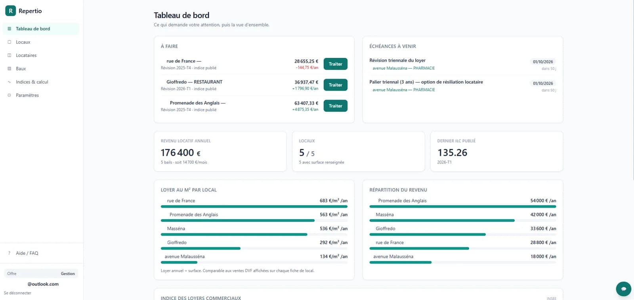Click Masséna in the loyer au m² list
Image resolution: width=634 pixels, height=300 pixels.
click(176, 229)
